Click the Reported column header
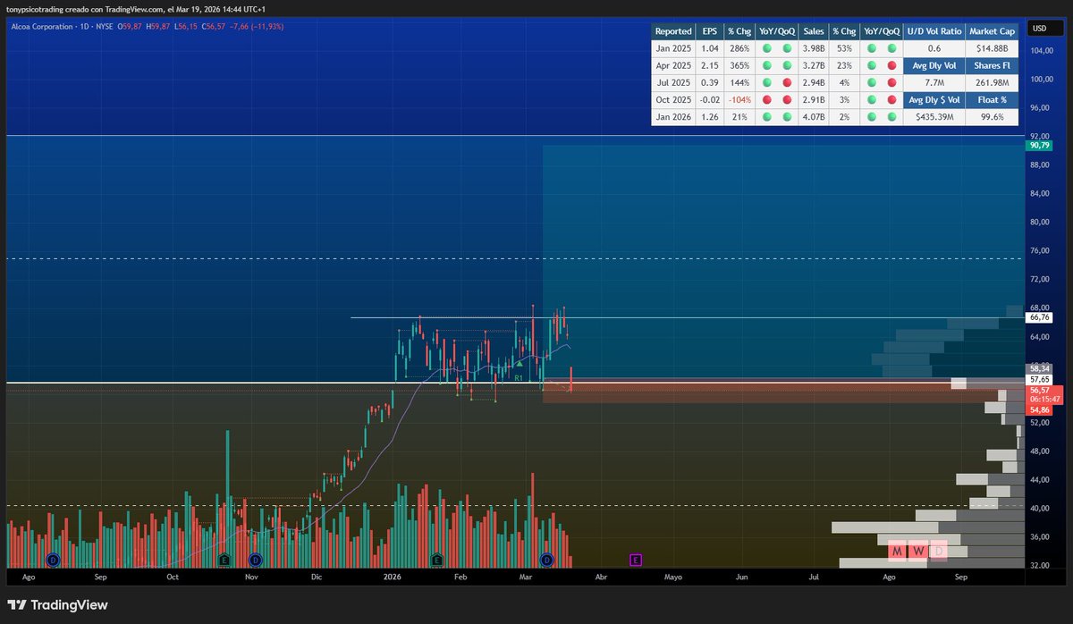 673,31
